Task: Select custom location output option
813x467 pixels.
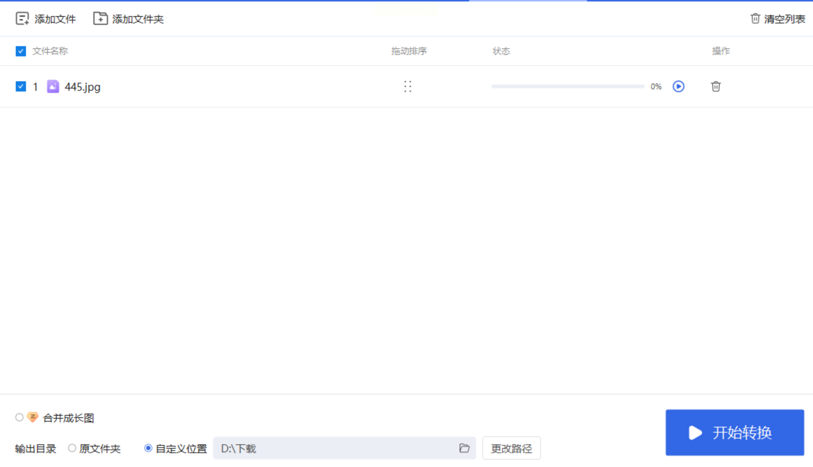Action: coord(148,448)
